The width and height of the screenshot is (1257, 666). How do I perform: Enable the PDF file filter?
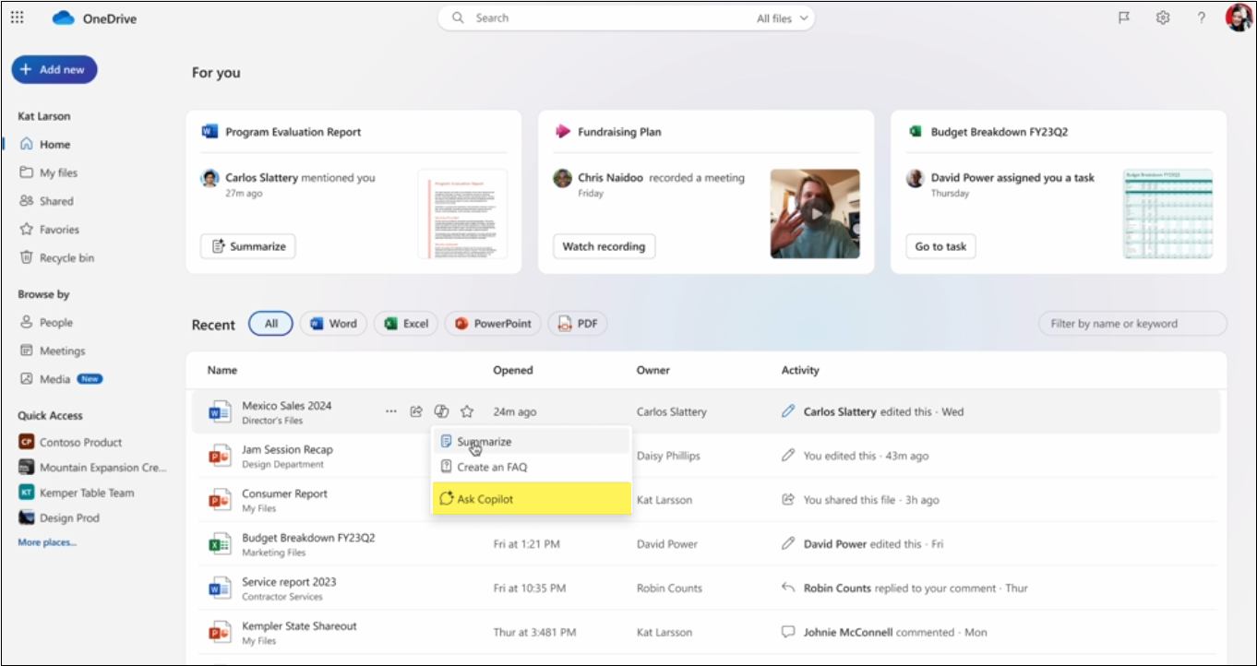point(577,323)
